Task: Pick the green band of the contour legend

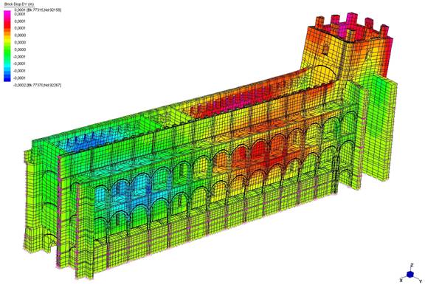Action: [7, 52]
